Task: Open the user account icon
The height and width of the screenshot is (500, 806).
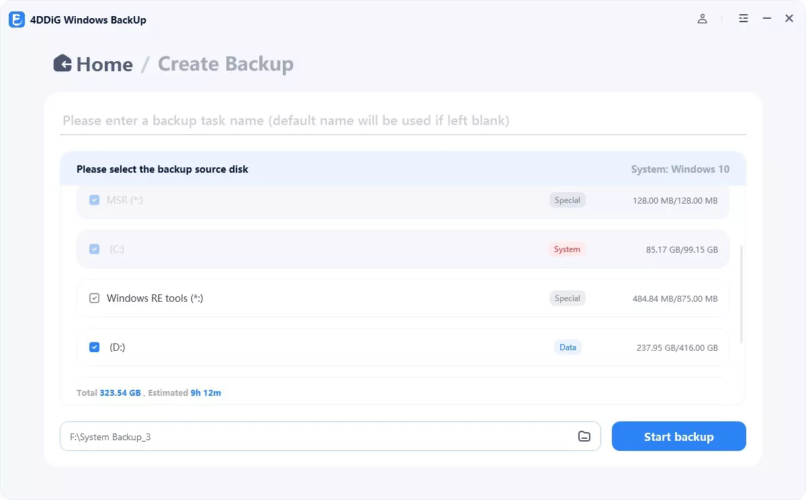Action: click(x=702, y=19)
